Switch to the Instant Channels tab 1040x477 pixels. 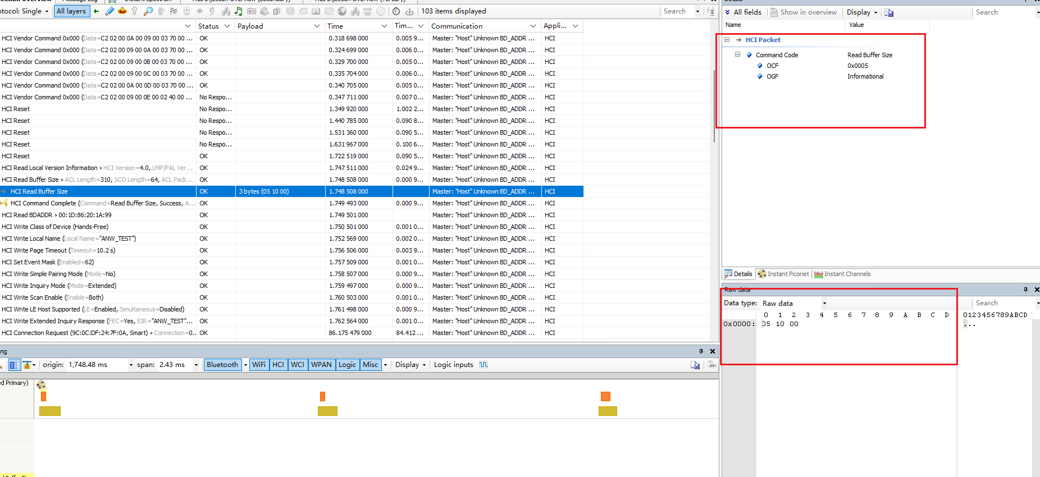[x=842, y=274]
